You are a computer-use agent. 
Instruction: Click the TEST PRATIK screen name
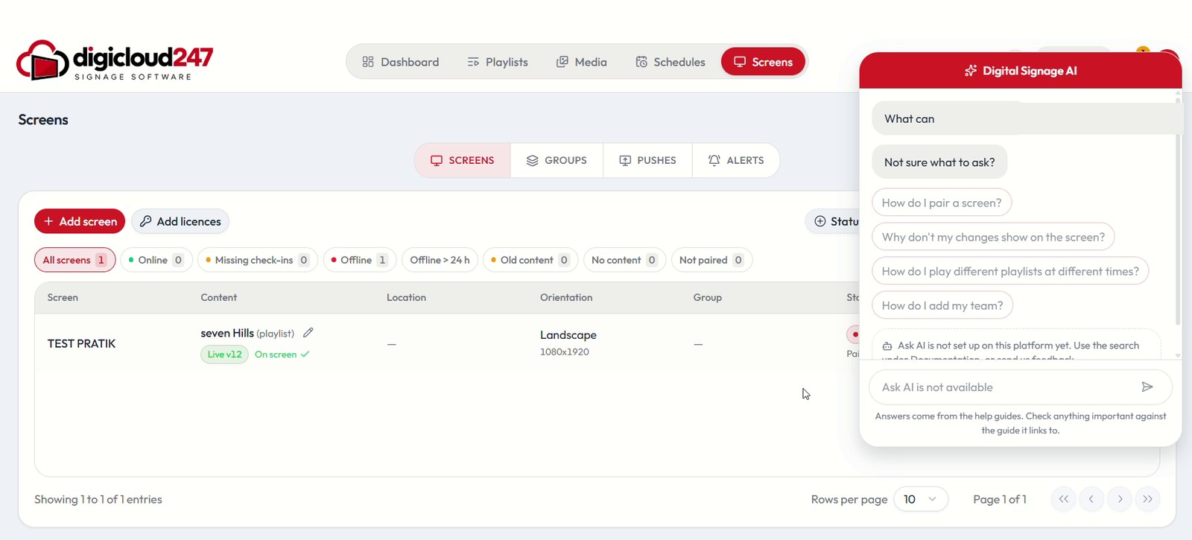(x=81, y=343)
